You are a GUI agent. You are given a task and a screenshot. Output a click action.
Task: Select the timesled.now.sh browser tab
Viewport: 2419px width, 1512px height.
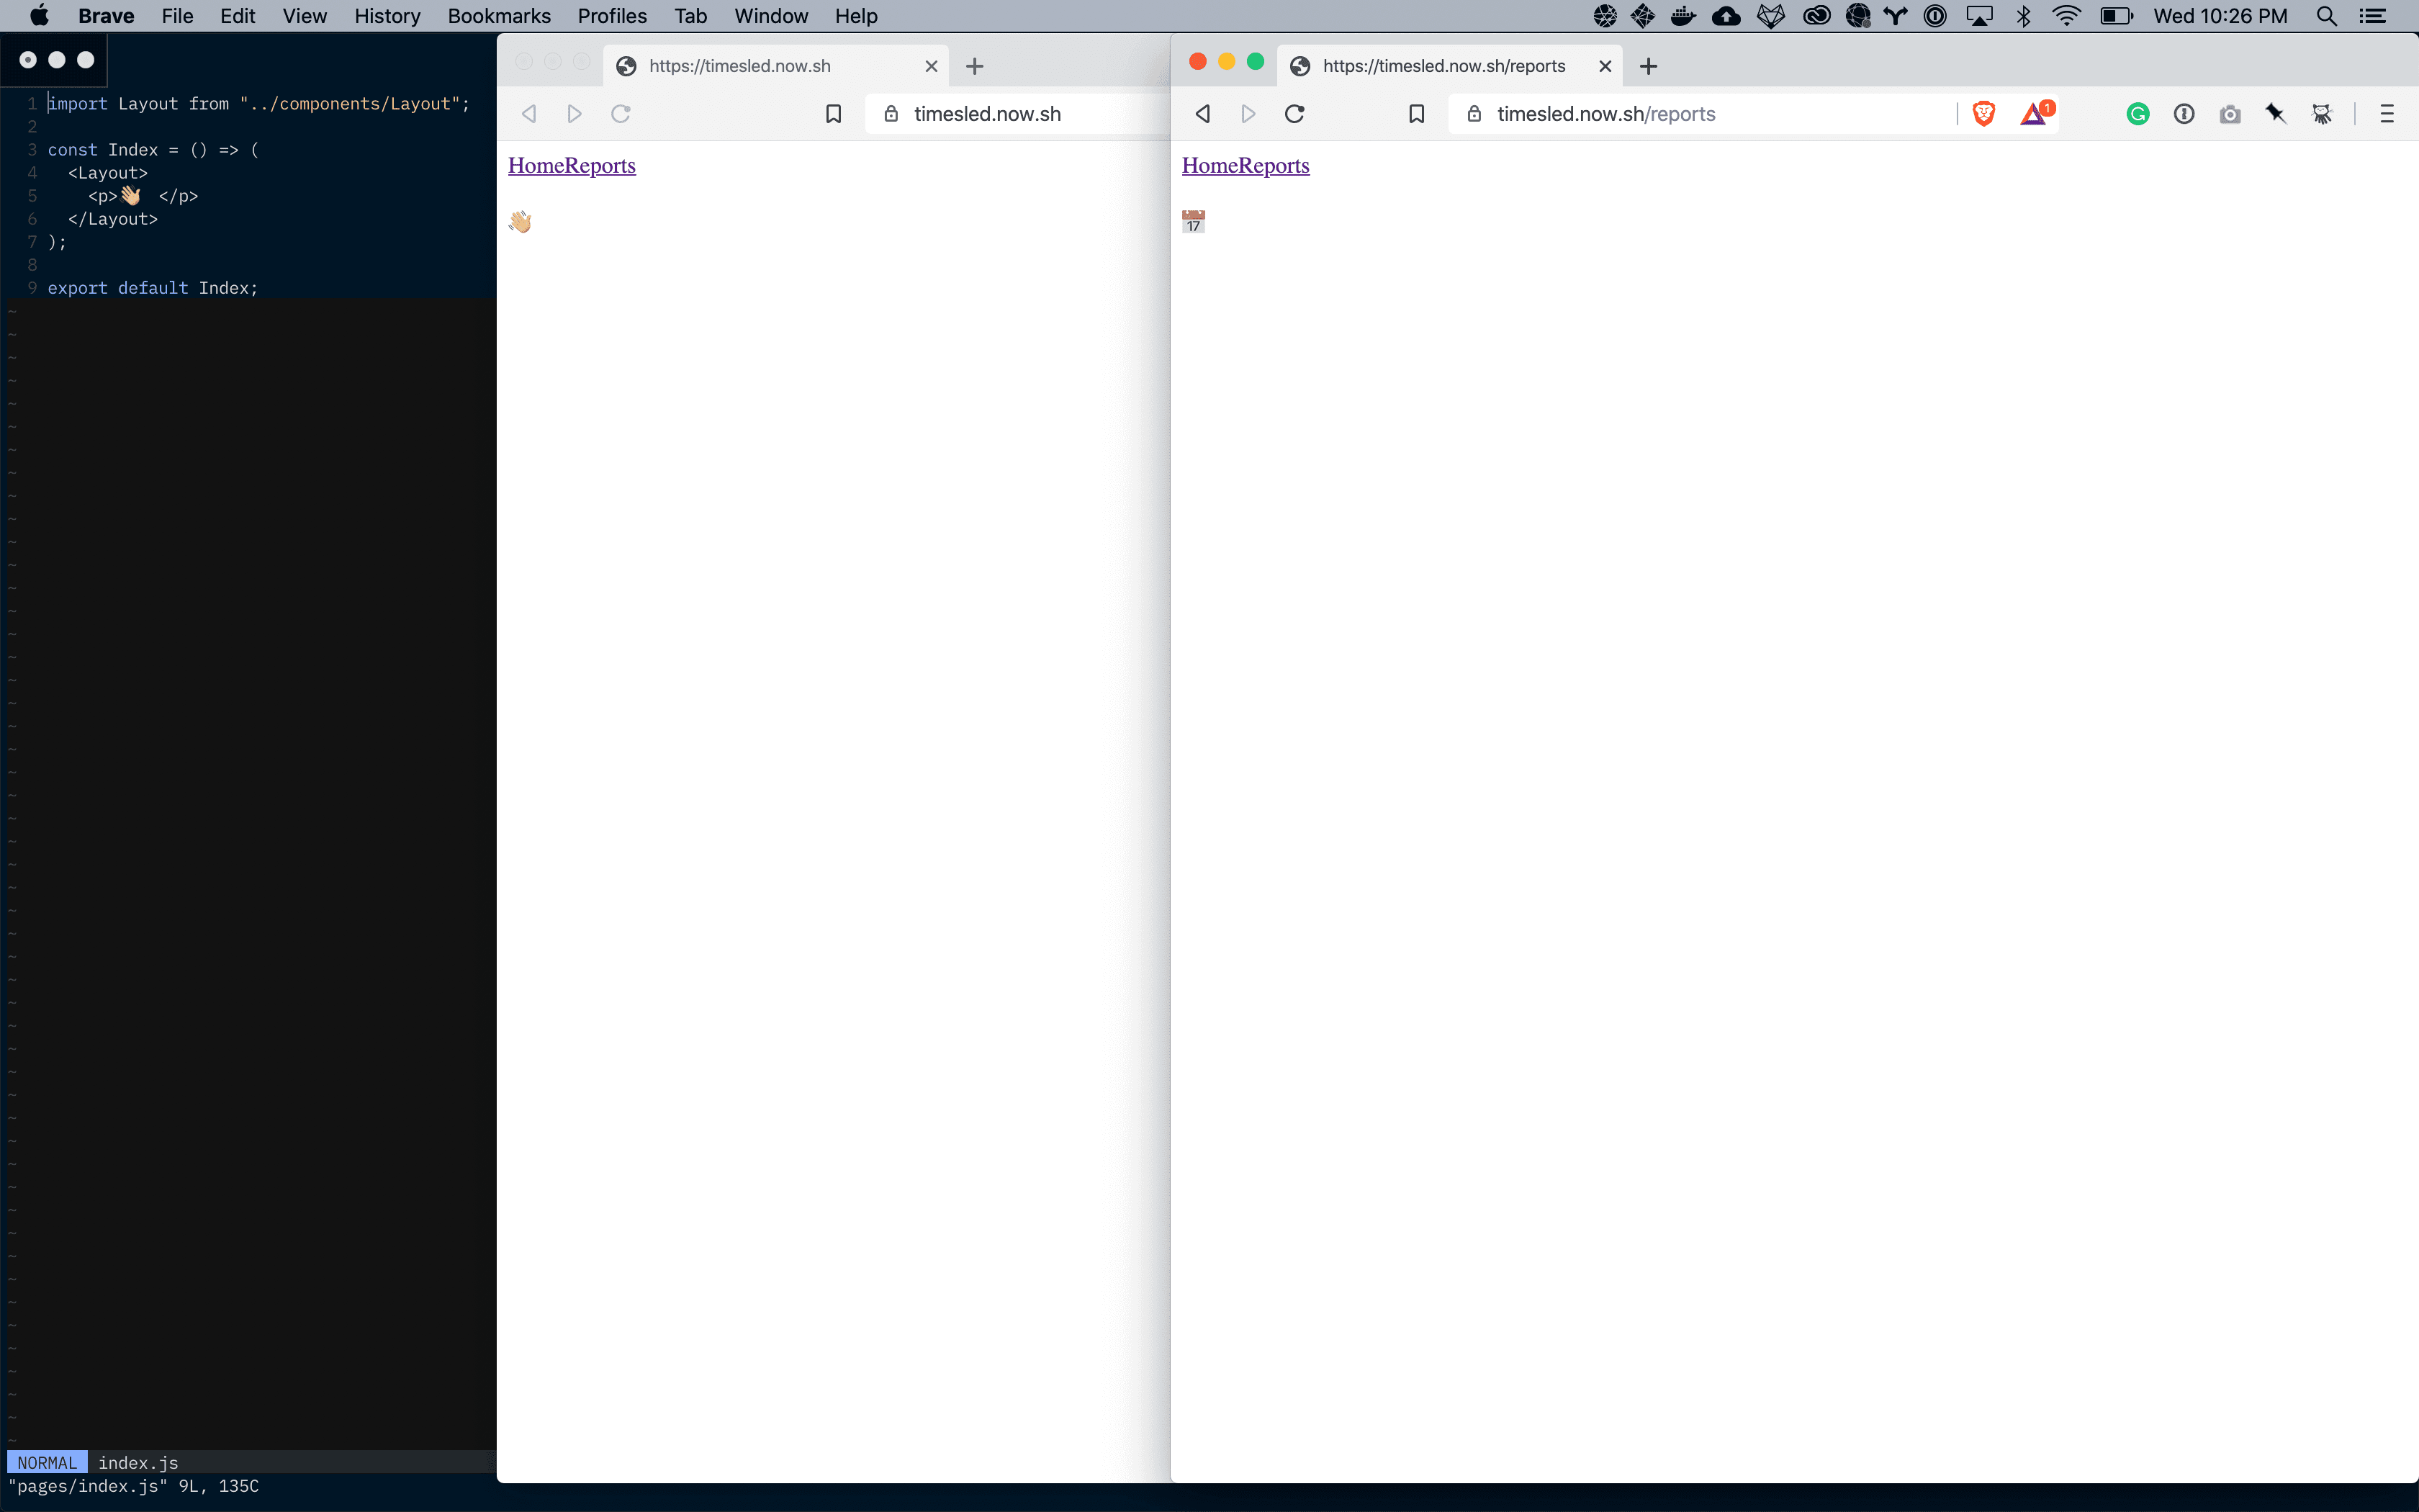[x=739, y=65]
